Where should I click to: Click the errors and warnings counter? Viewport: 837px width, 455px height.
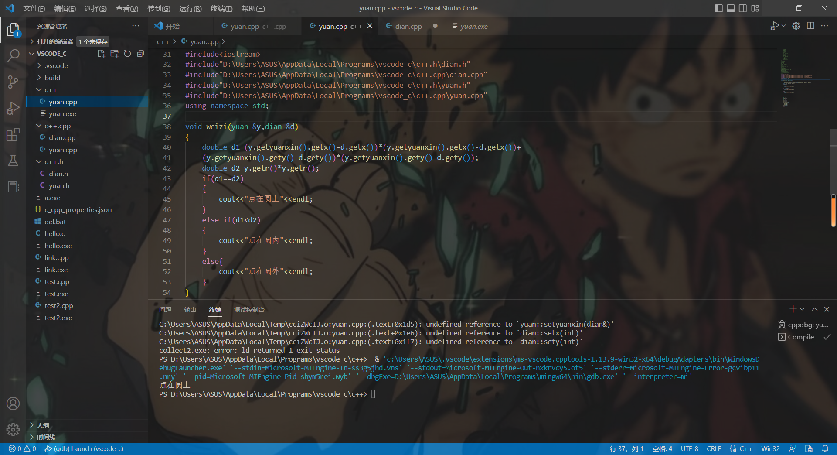22,449
